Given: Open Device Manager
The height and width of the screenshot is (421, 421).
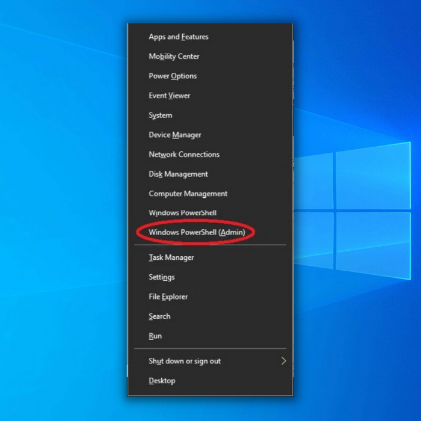Looking at the screenshot, I should (x=175, y=135).
